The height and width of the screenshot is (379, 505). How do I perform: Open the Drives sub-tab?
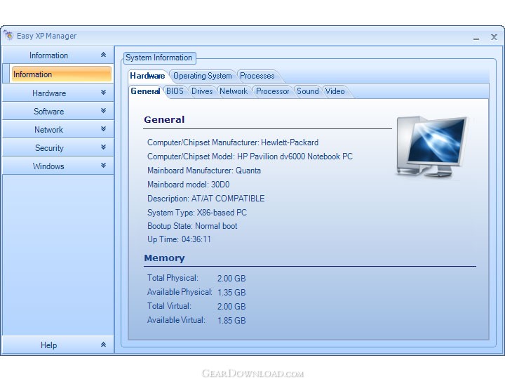[x=202, y=91]
